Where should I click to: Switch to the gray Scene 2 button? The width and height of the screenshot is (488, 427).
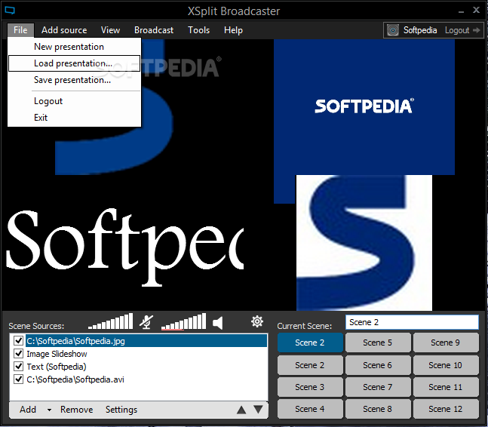pyautogui.click(x=310, y=365)
